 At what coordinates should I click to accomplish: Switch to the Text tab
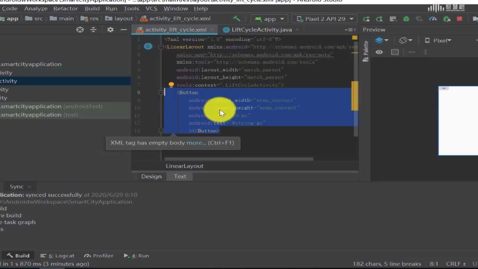click(x=180, y=176)
